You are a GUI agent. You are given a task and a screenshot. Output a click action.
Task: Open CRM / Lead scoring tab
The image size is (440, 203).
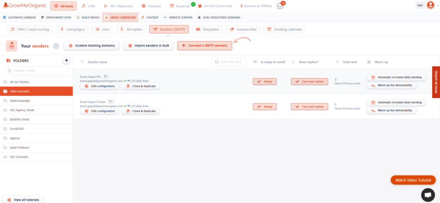[30, 30]
